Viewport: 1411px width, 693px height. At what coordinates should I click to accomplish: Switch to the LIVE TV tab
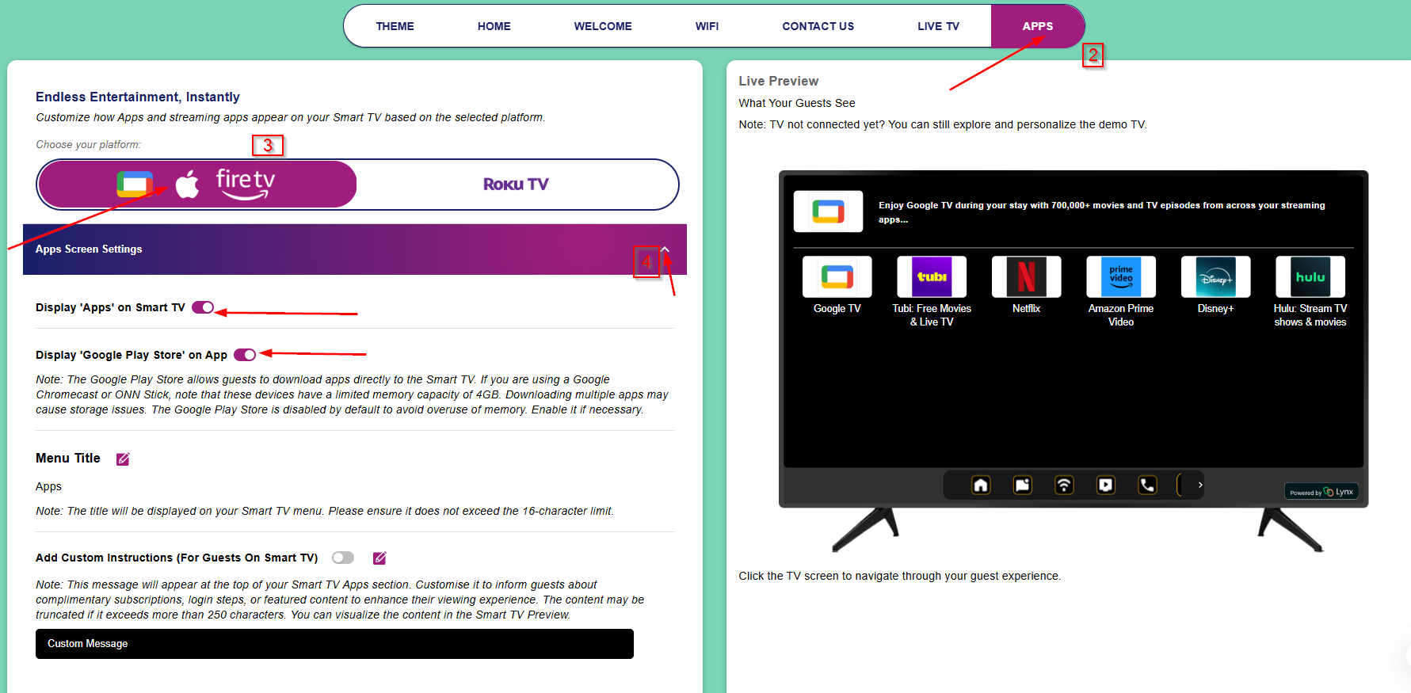pyautogui.click(x=938, y=26)
